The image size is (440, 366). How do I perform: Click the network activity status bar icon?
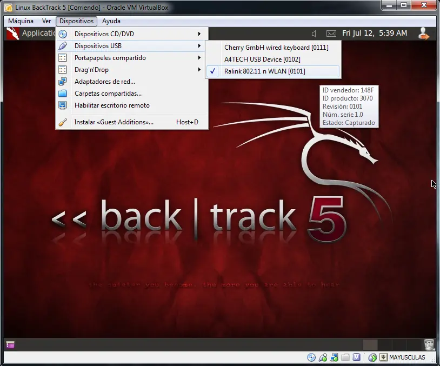pyautogui.click(x=334, y=357)
